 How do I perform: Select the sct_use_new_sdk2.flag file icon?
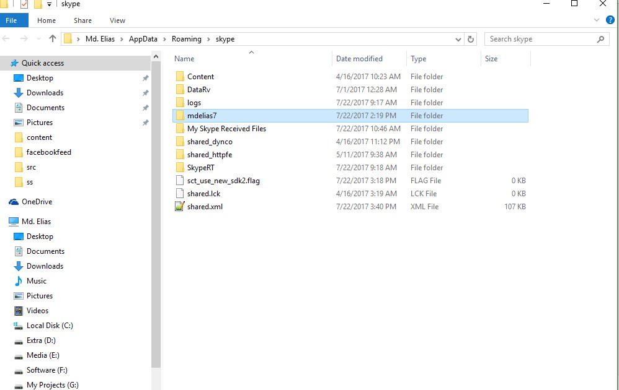[180, 180]
